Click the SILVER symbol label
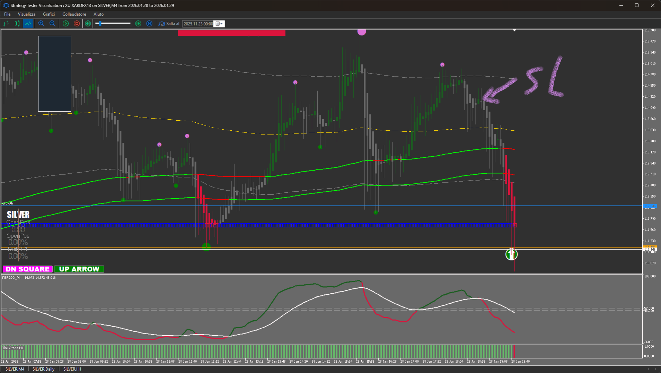This screenshot has width=661, height=373. [18, 215]
